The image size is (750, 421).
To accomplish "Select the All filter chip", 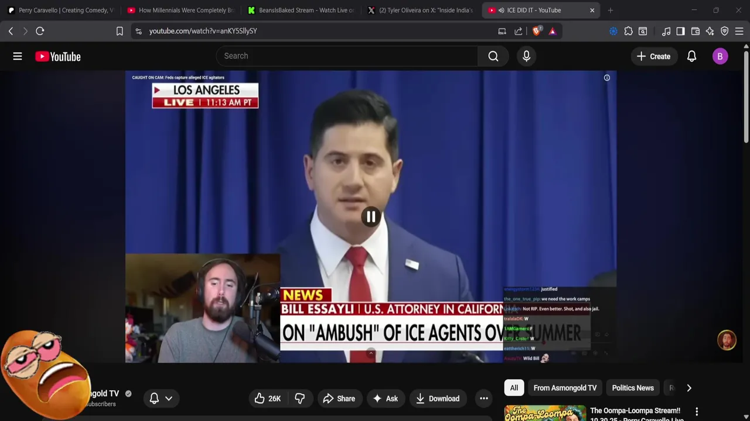I will point(514,388).
